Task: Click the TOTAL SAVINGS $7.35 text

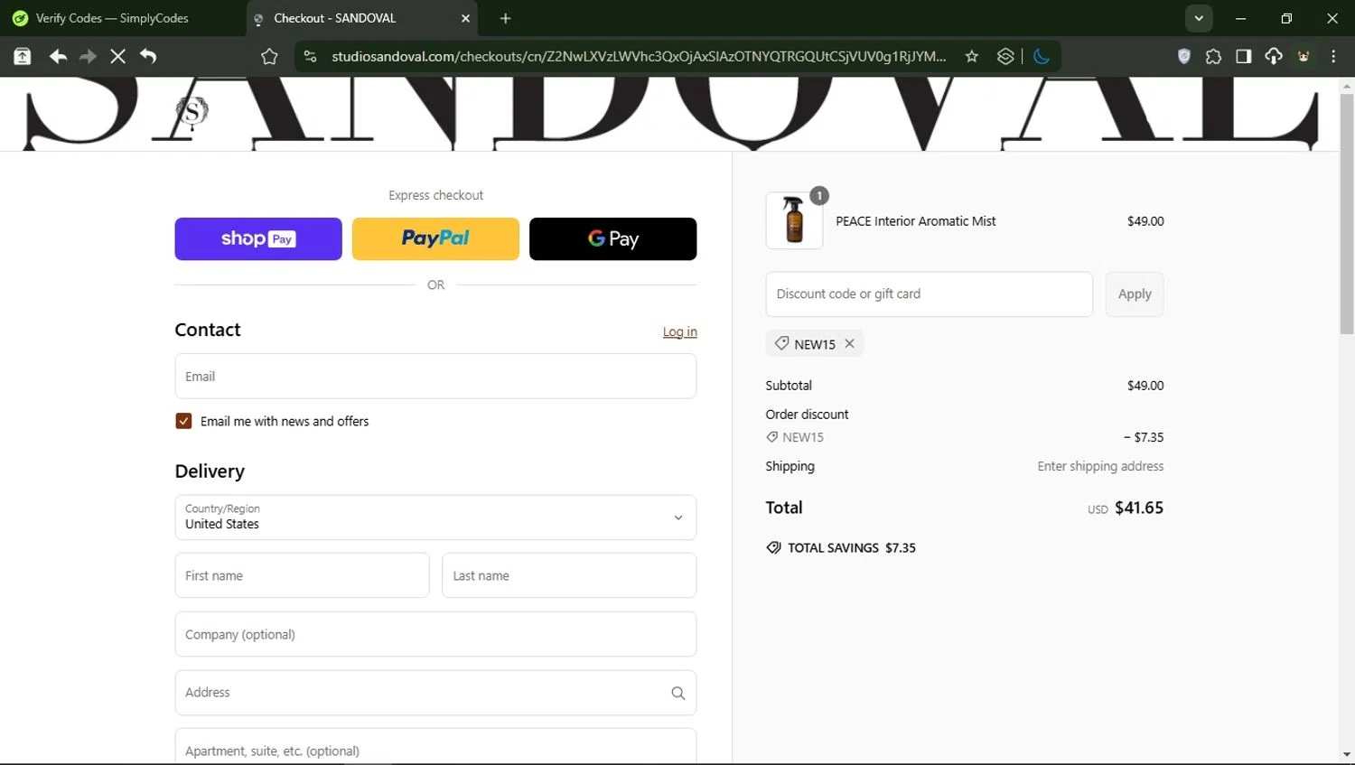Action: pos(851,547)
